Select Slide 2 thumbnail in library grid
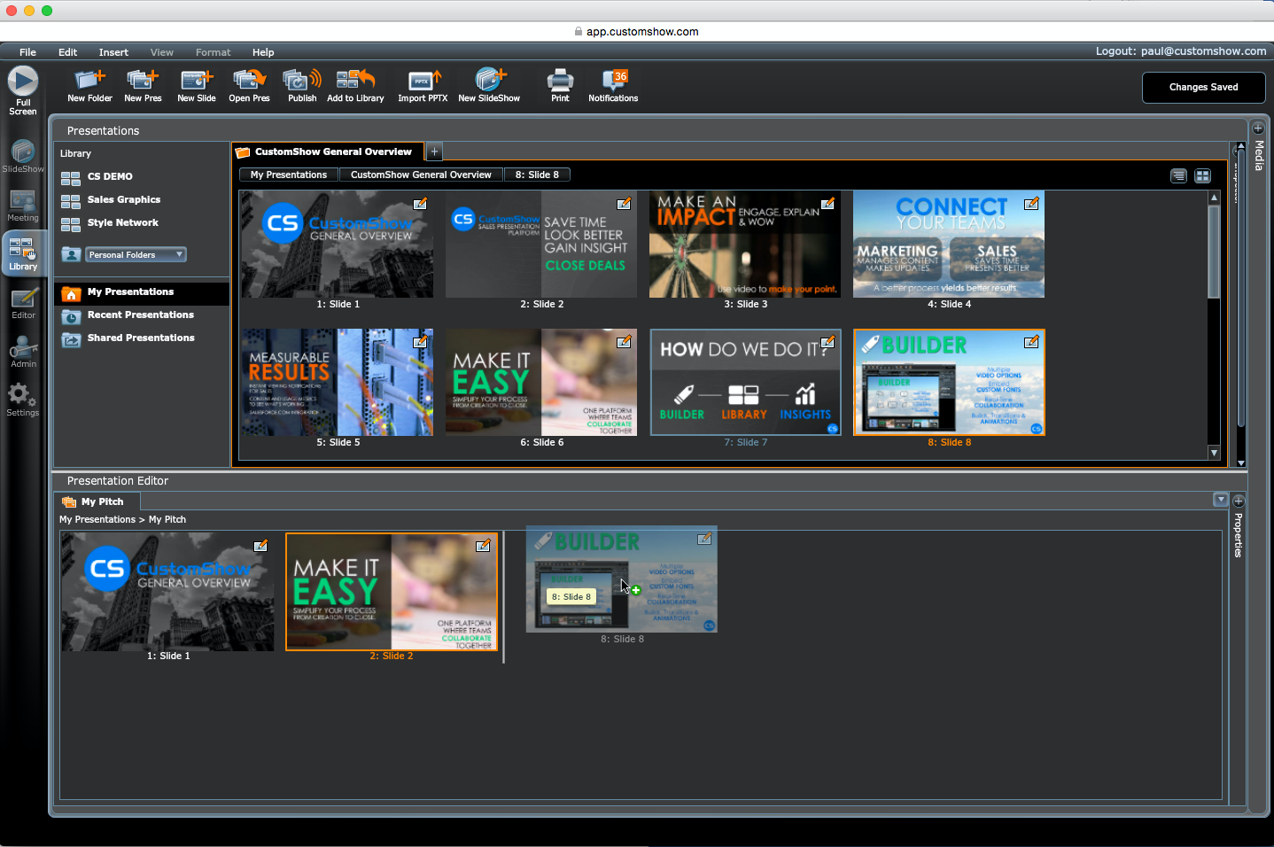This screenshot has height=847, width=1274. pos(541,245)
